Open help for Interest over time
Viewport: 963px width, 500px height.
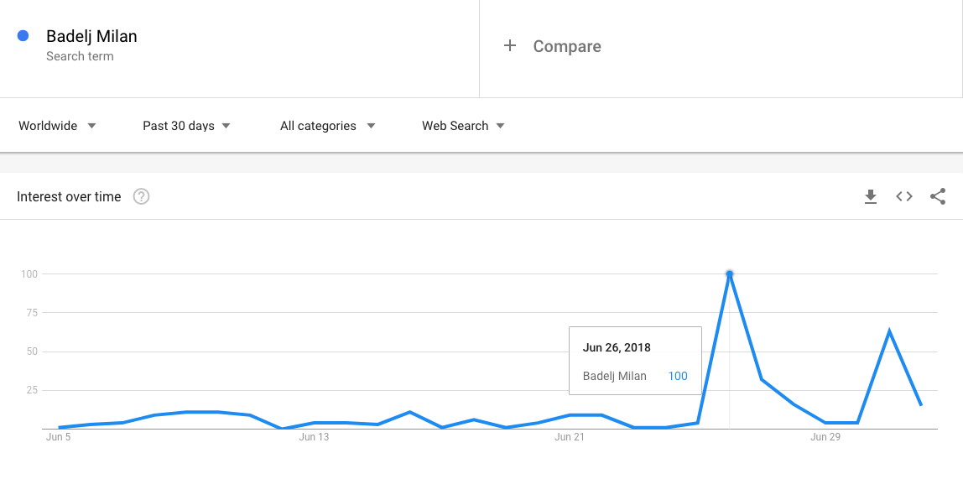pyautogui.click(x=141, y=196)
